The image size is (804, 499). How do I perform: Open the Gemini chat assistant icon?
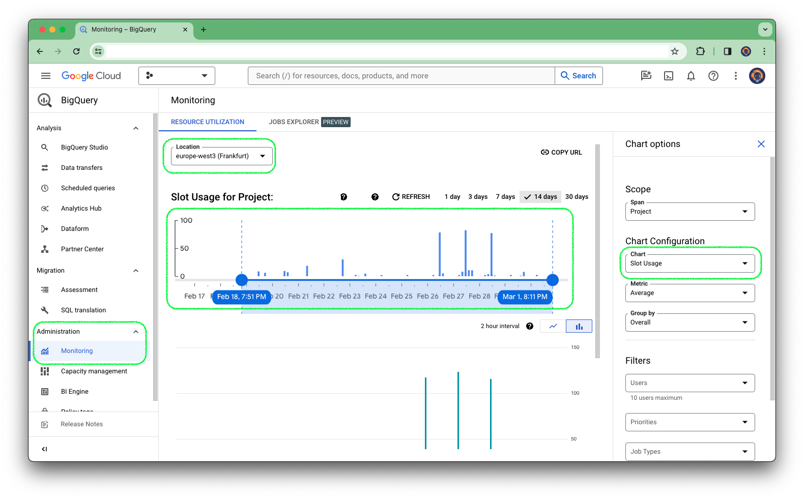click(x=646, y=76)
